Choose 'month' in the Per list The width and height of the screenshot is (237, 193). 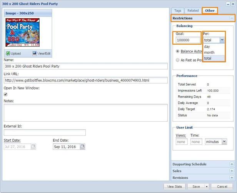(214, 52)
